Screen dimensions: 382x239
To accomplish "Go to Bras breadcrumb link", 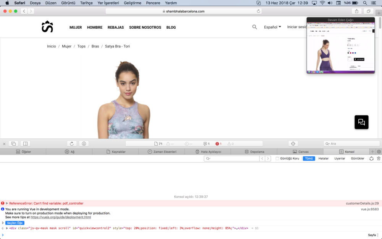I will coord(95,46).
